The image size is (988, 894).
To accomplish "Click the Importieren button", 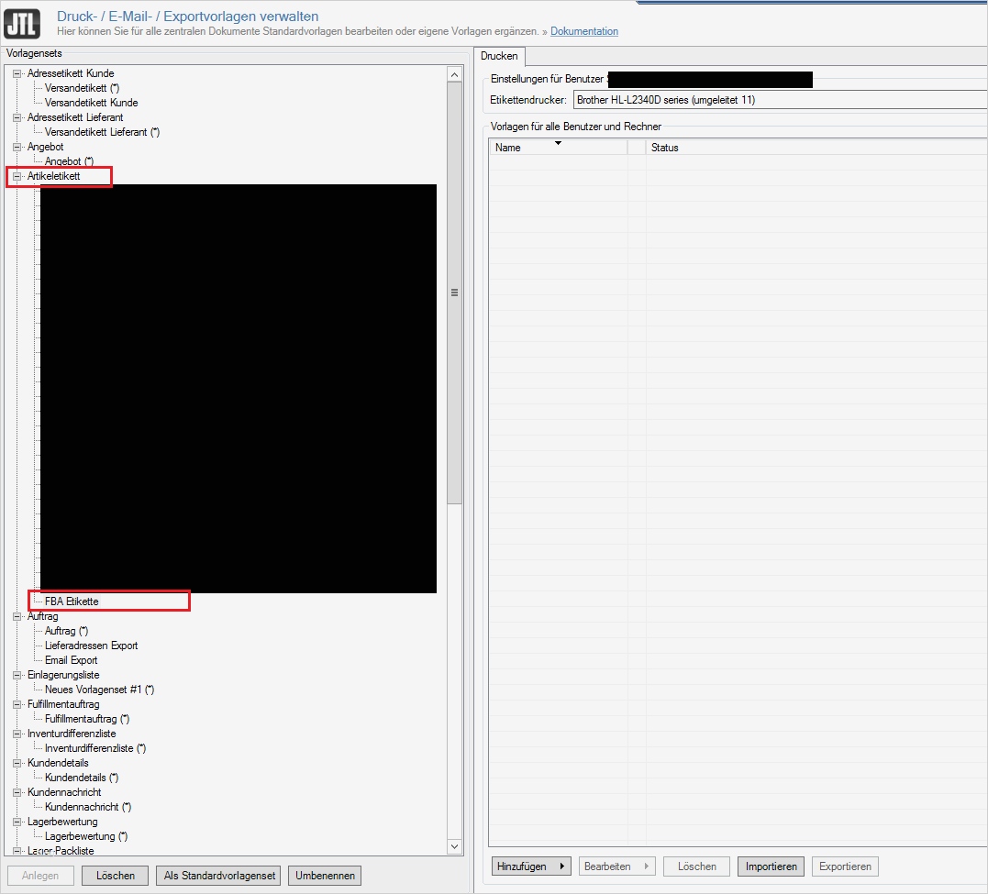I will coord(771,866).
